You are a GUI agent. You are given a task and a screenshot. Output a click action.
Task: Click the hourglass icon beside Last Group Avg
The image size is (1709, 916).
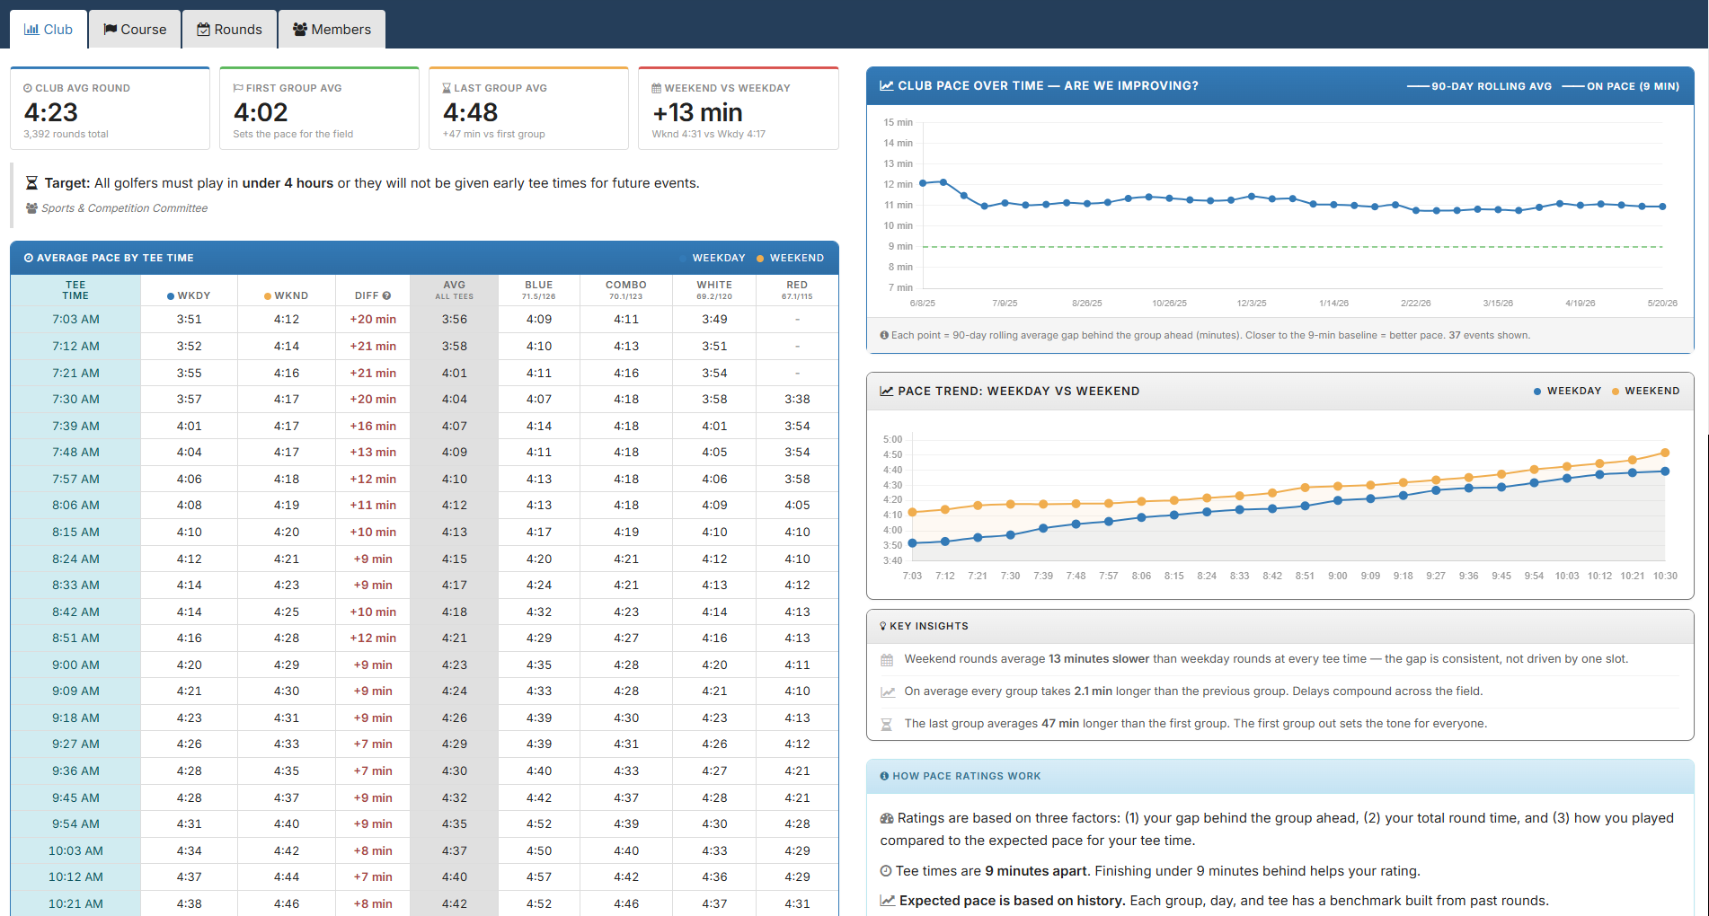tap(447, 88)
